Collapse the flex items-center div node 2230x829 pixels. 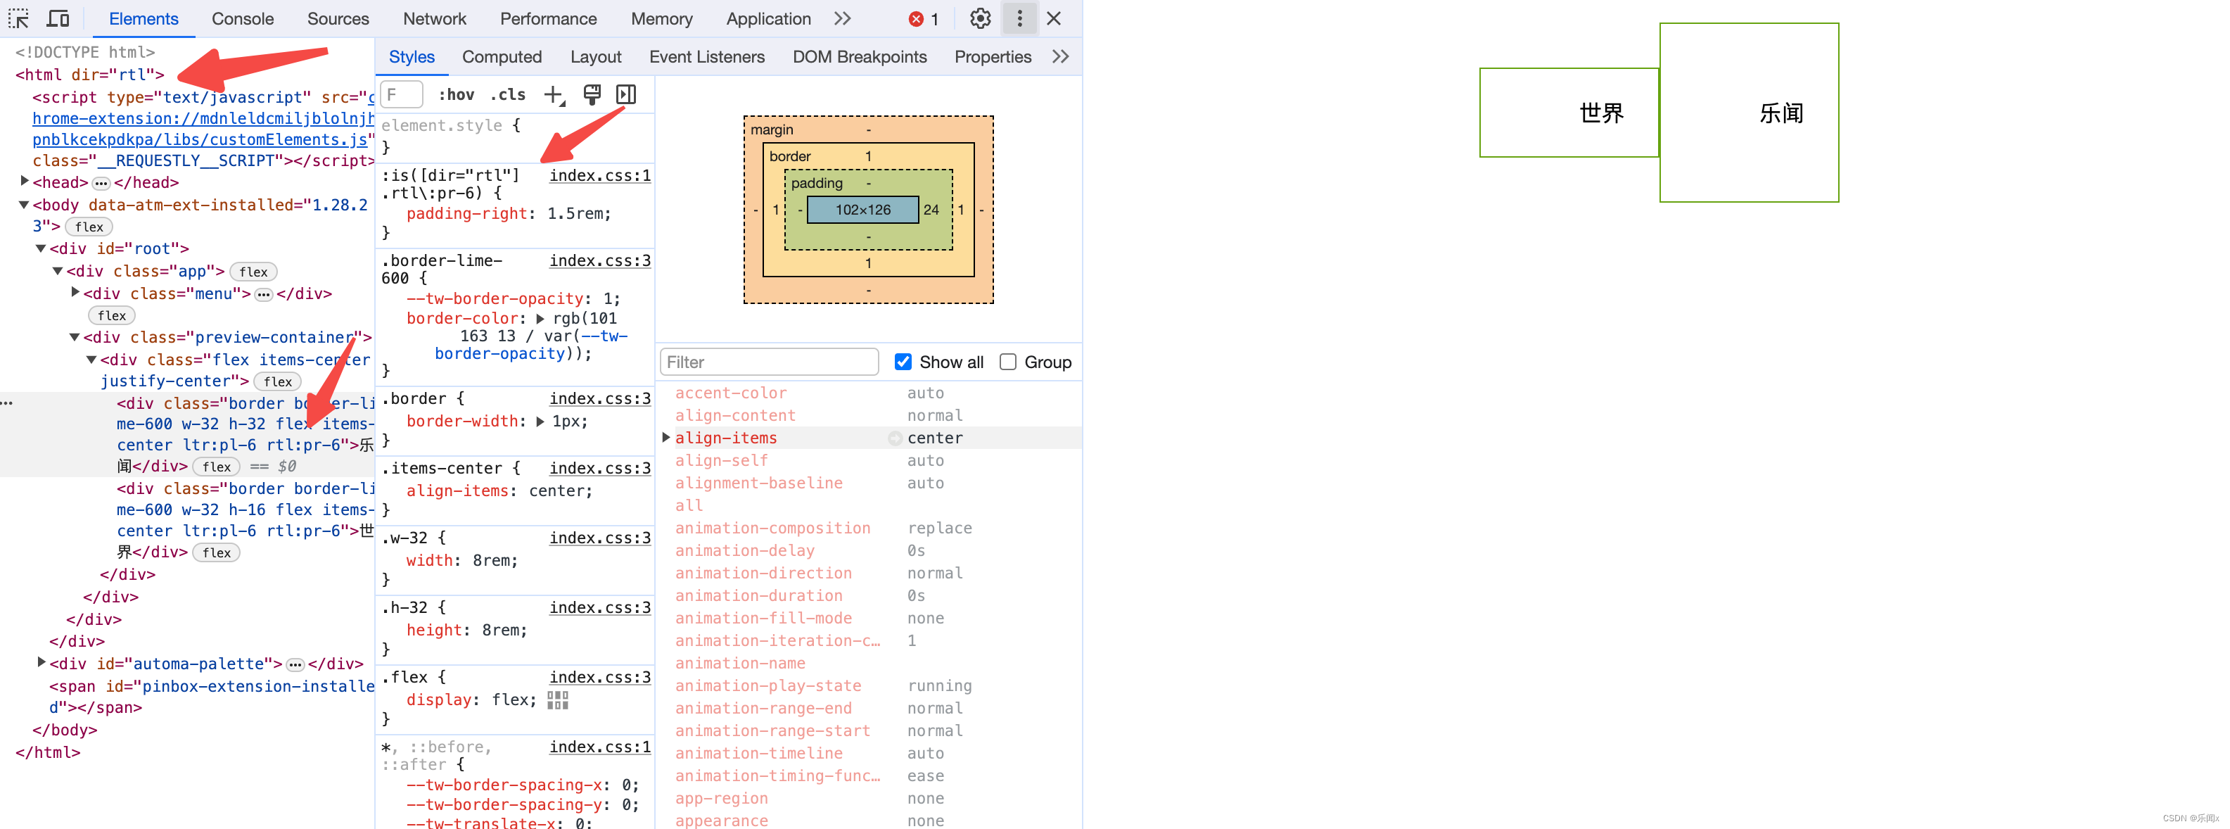pos(91,360)
